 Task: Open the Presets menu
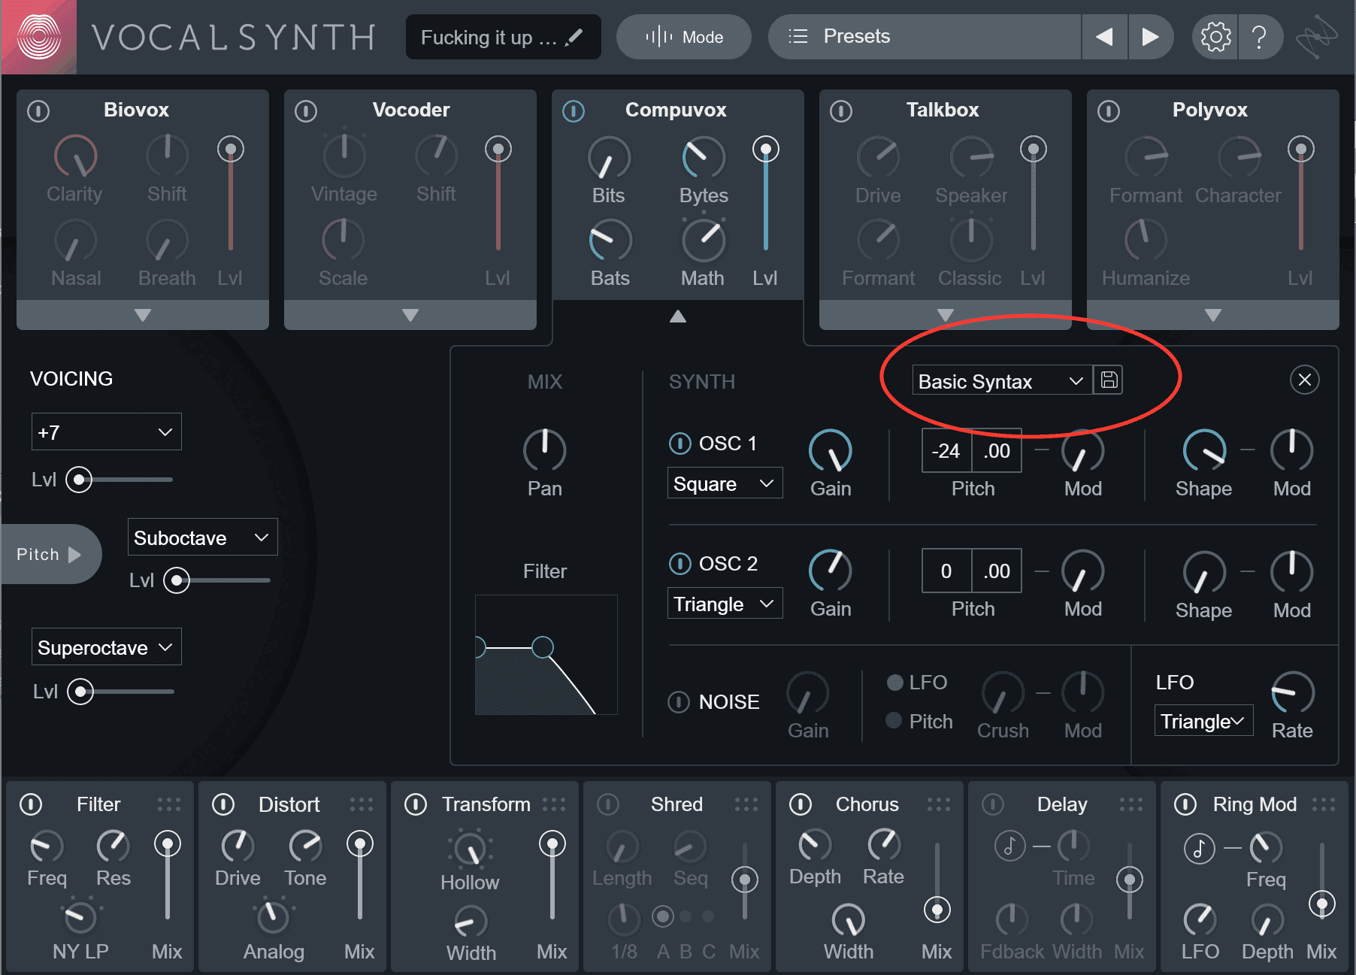point(925,37)
